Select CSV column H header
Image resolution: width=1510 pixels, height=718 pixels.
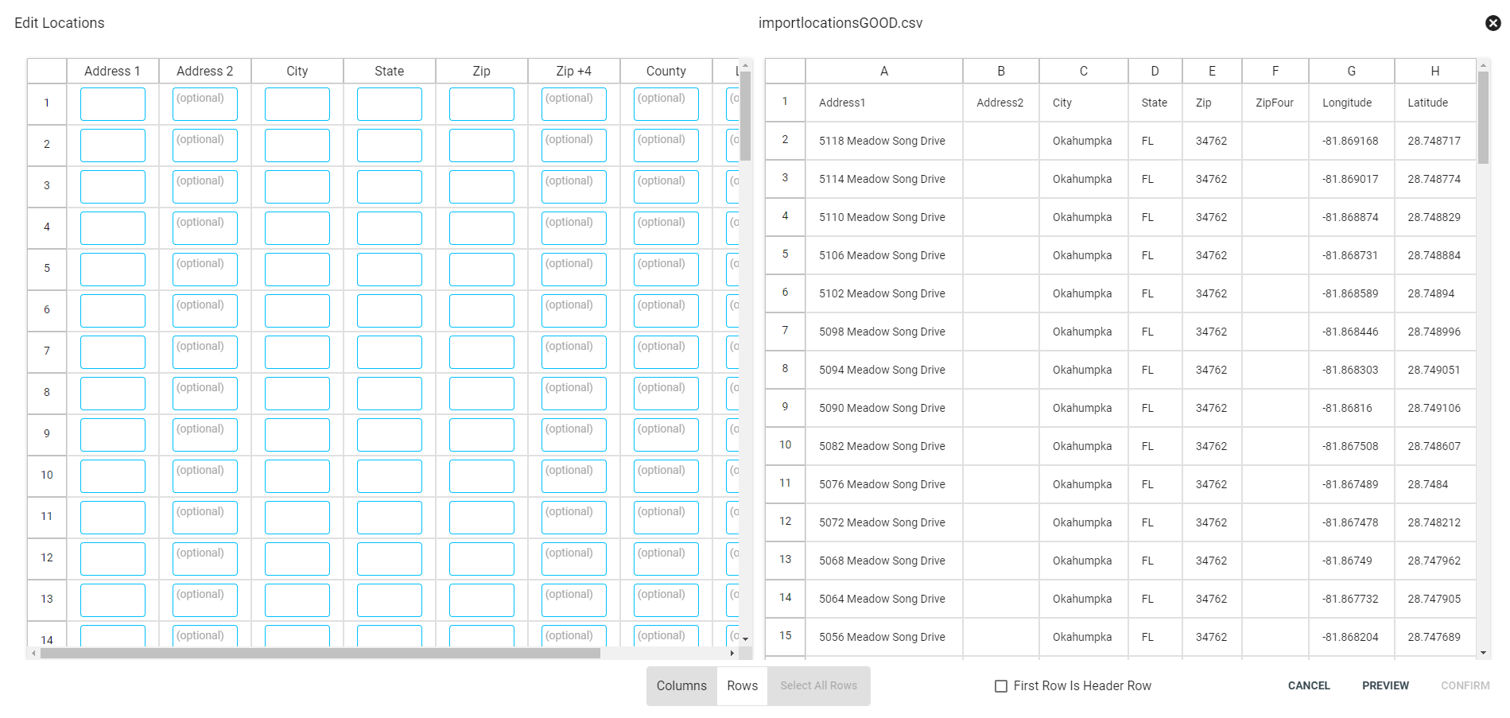pyautogui.click(x=1434, y=71)
